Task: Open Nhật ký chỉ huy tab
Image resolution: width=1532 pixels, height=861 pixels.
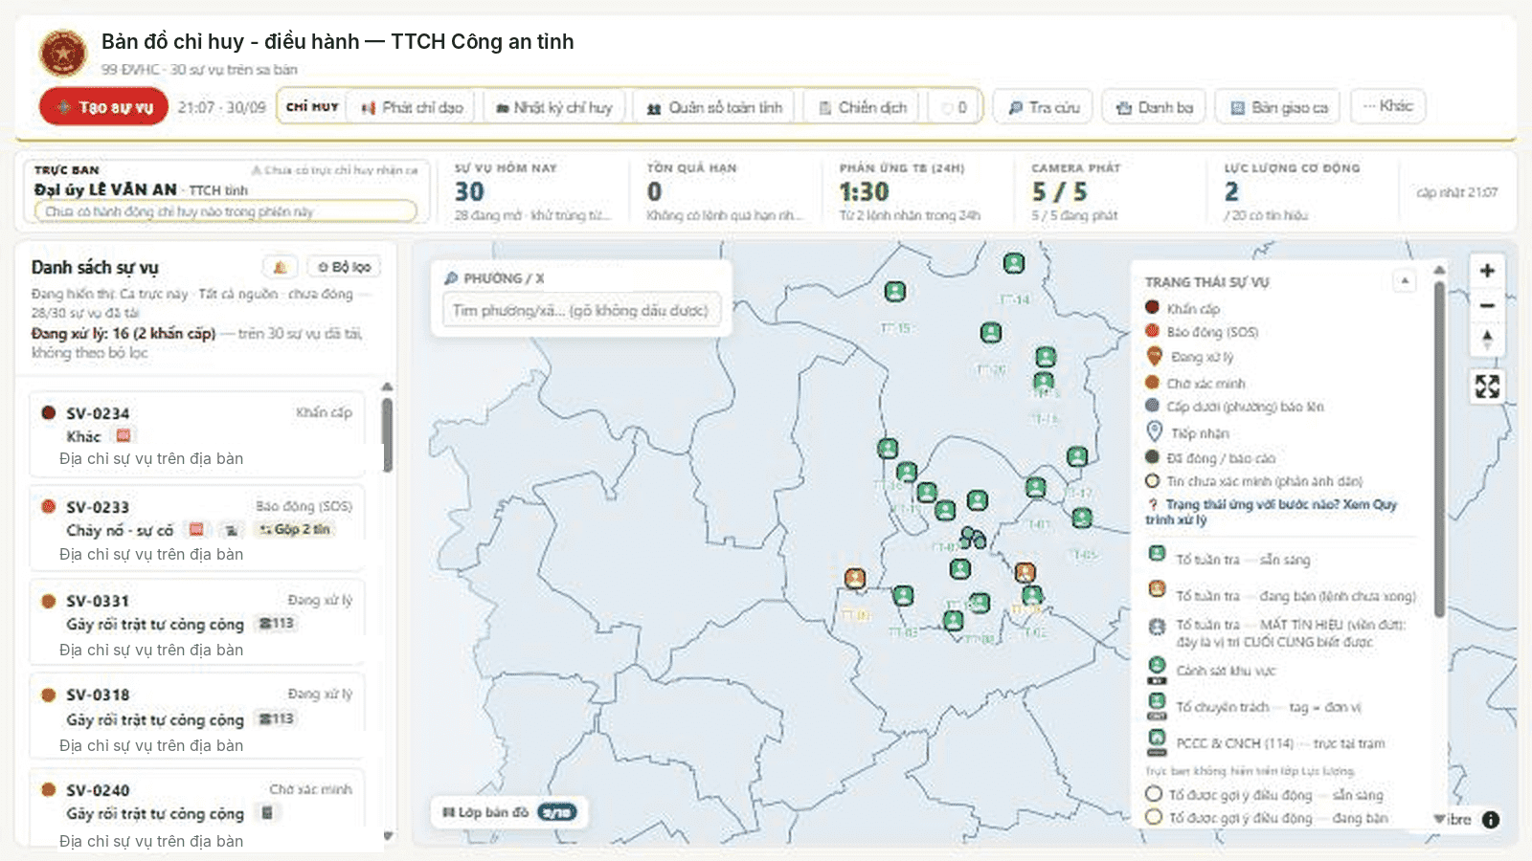Action: tap(554, 108)
